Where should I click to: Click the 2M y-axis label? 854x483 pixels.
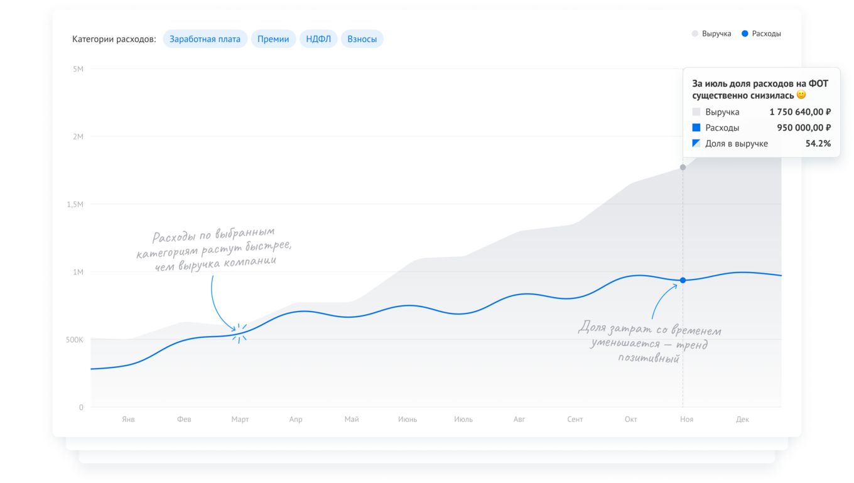click(x=78, y=136)
